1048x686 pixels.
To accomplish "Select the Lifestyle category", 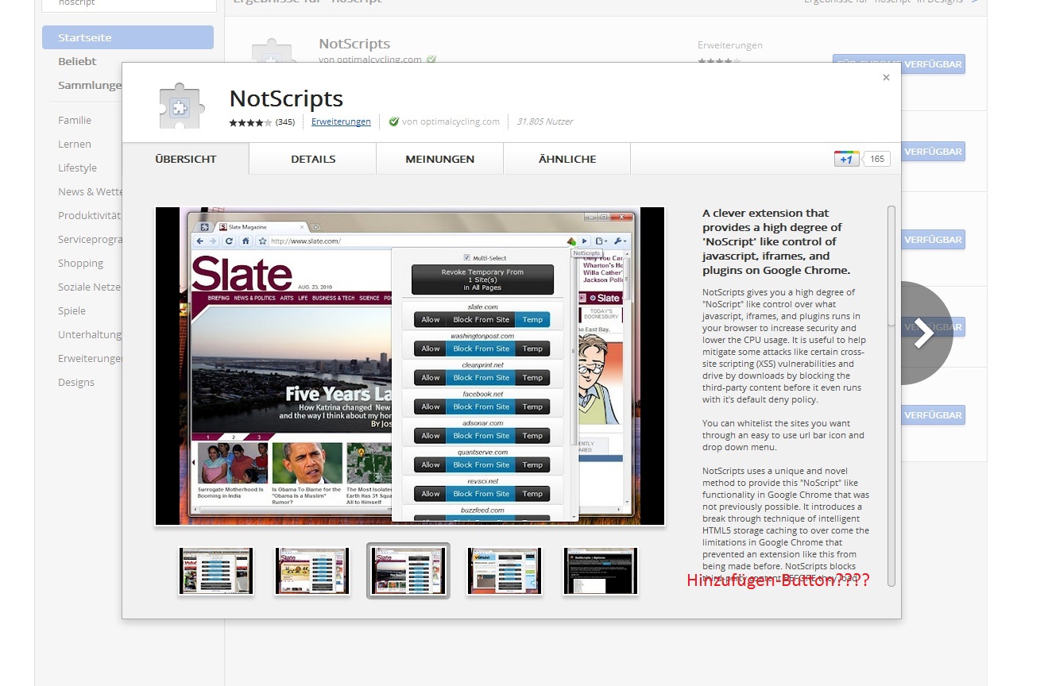I will point(77,168).
